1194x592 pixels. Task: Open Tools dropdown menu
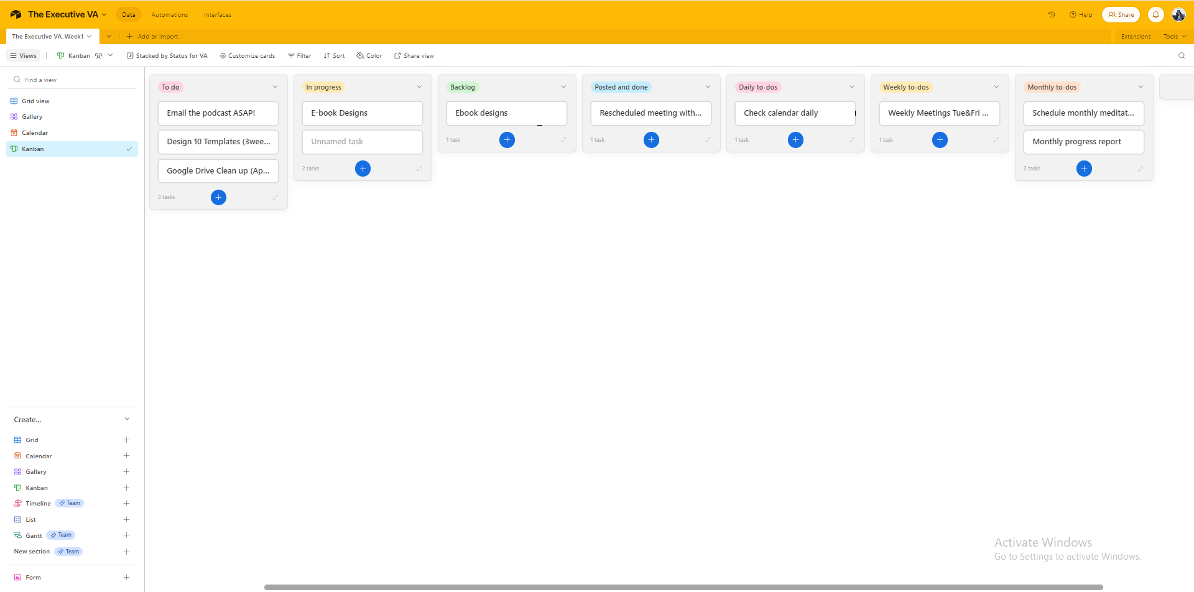(1175, 36)
